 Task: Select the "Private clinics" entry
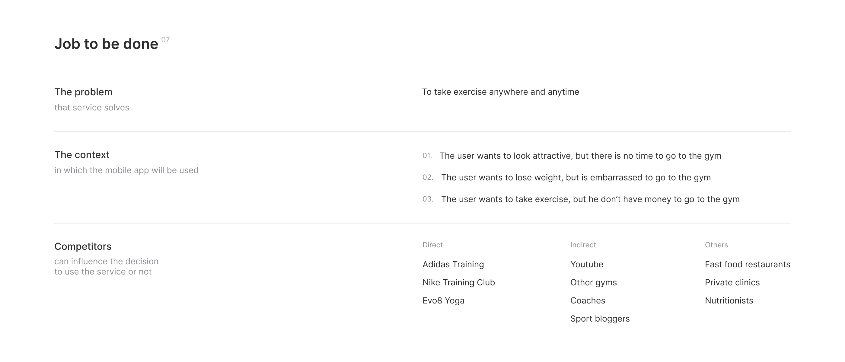coord(732,282)
